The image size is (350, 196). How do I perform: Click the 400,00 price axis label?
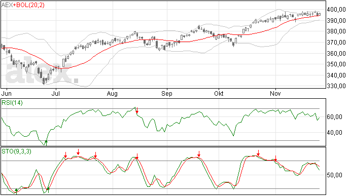pyautogui.click(x=336, y=10)
